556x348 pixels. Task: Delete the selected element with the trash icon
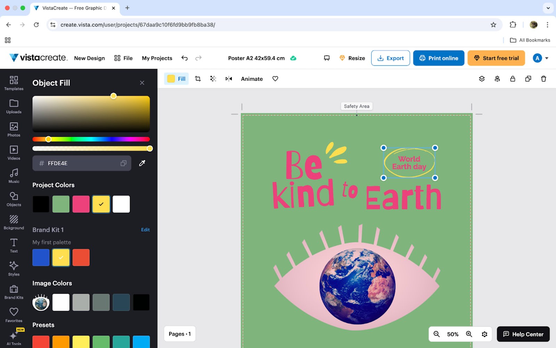coord(543,79)
